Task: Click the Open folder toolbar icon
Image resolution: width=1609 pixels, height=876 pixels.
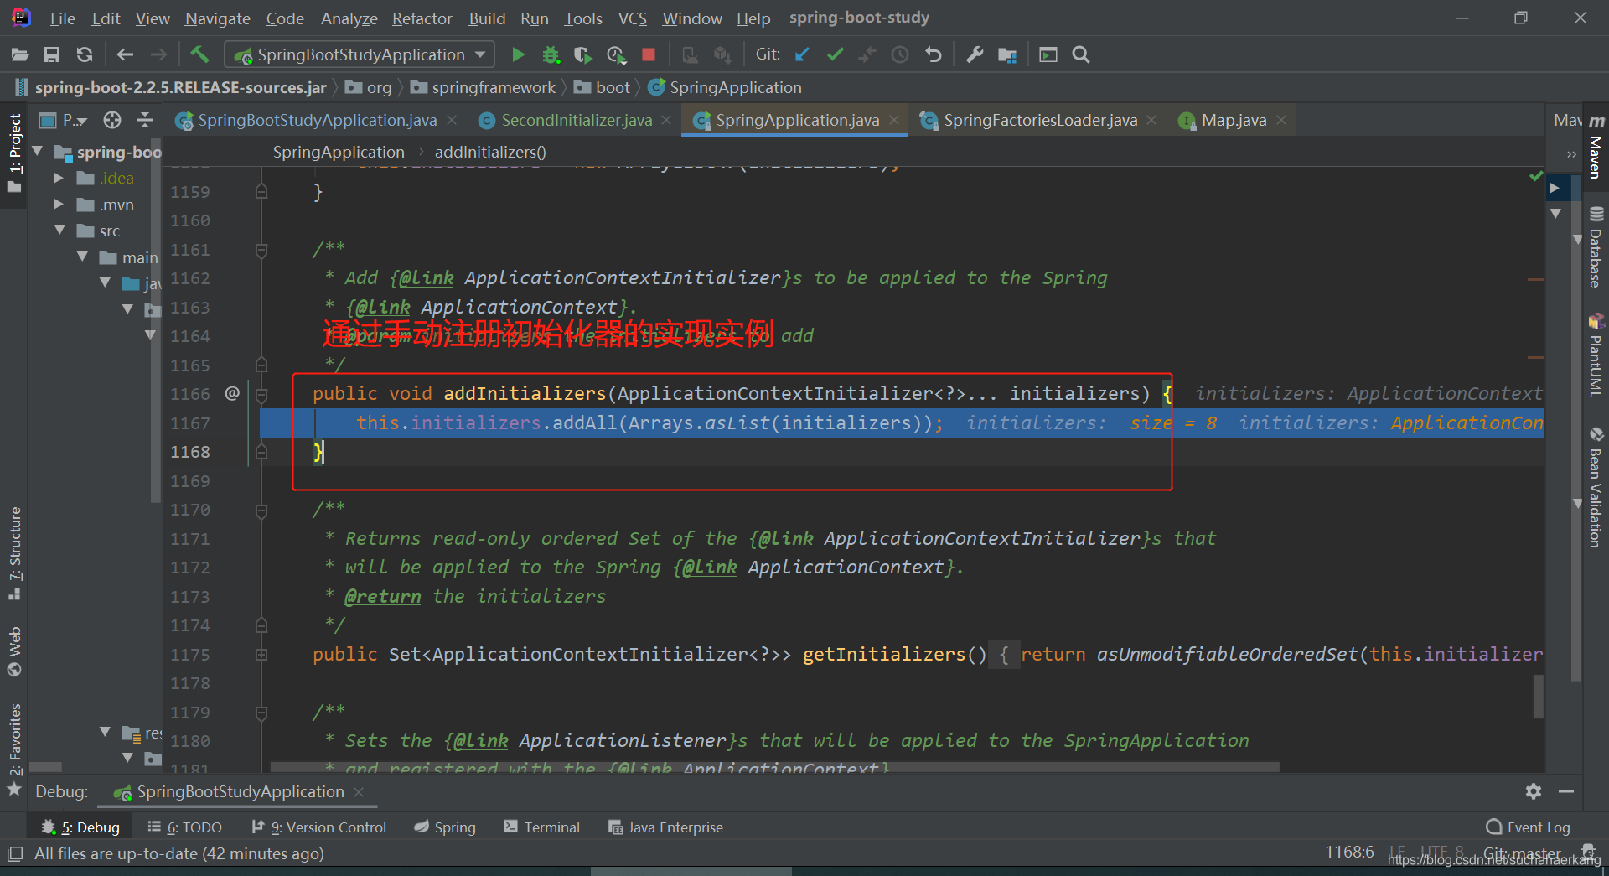Action: pyautogui.click(x=20, y=54)
